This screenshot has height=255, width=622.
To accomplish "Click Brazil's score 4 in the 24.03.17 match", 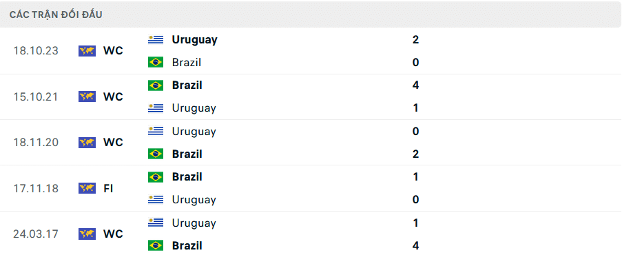I will [415, 245].
